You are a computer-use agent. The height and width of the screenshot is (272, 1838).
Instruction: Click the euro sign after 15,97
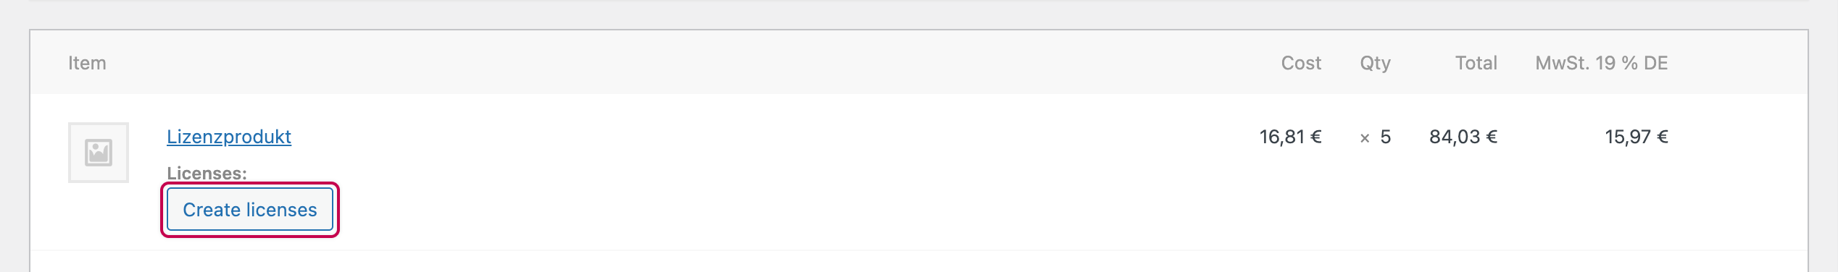pyautogui.click(x=1662, y=137)
